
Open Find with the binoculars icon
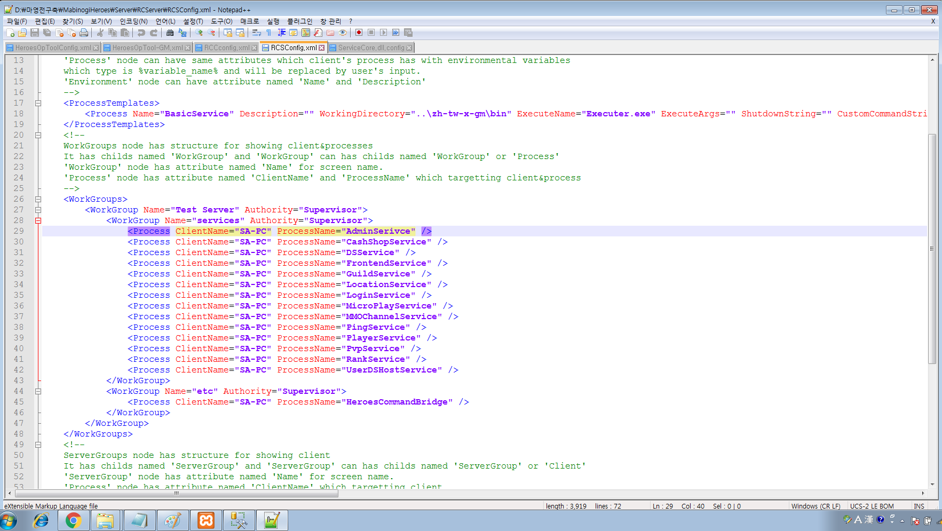(170, 33)
